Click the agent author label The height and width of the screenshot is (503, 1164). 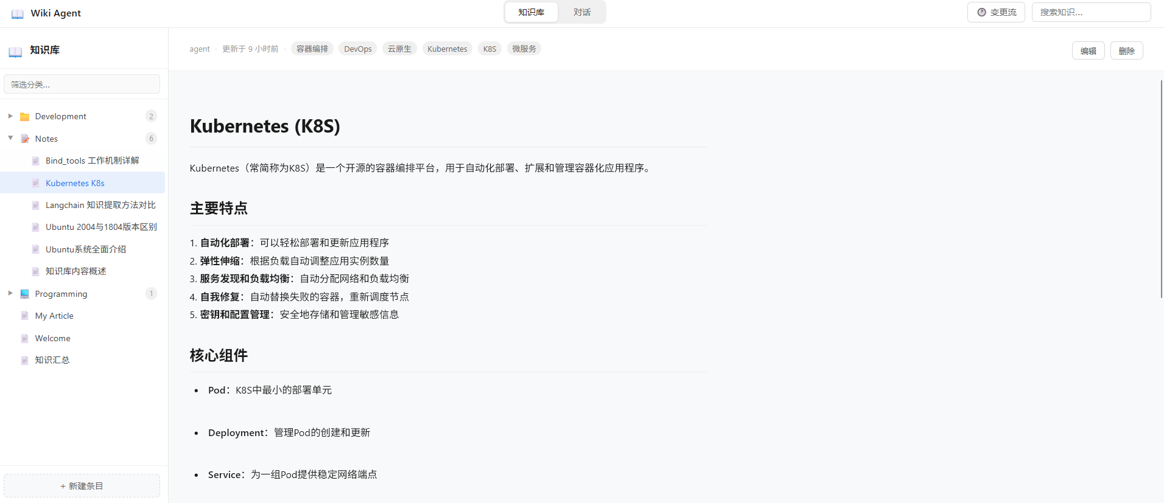tap(200, 49)
